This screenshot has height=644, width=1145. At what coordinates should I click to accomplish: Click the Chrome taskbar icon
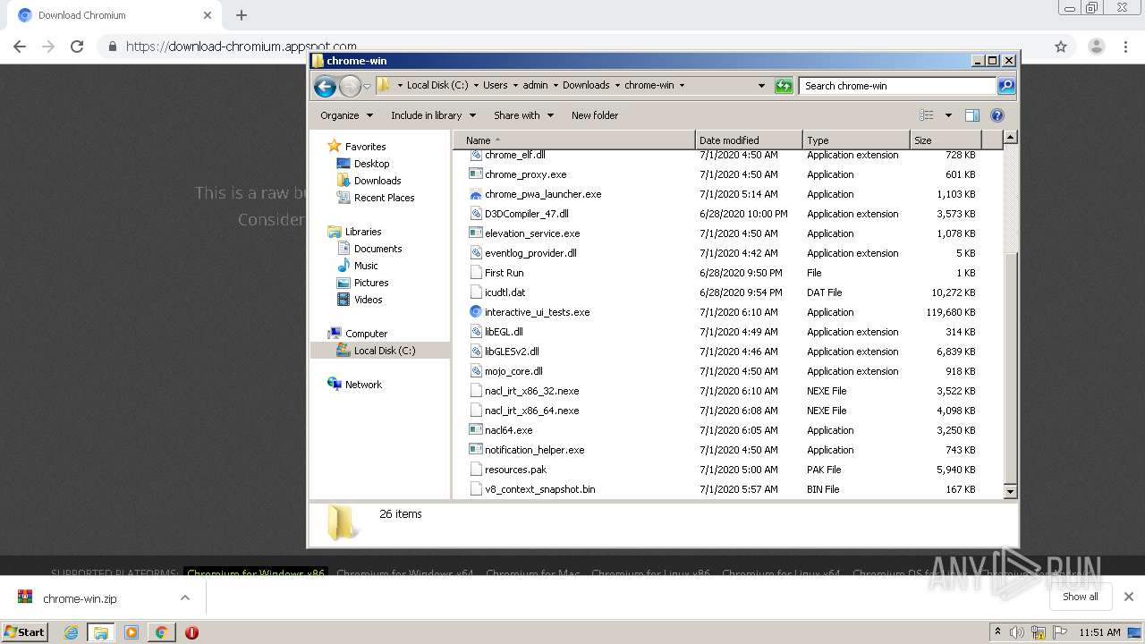point(161,632)
